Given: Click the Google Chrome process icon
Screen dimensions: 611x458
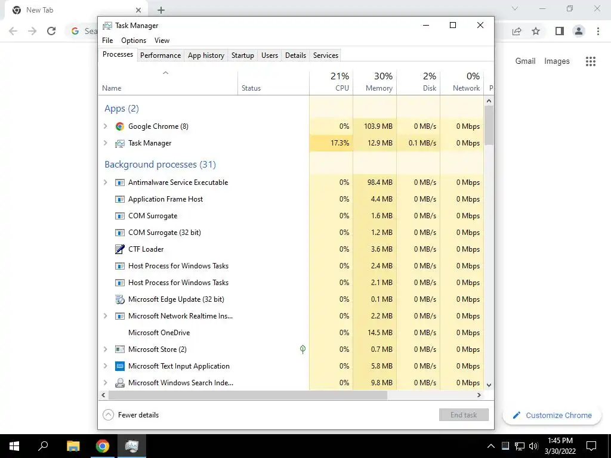Looking at the screenshot, I should tap(119, 126).
